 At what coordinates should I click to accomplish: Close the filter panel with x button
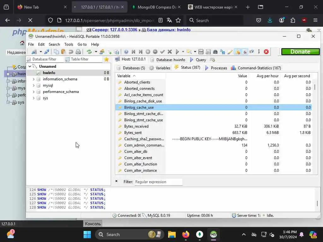116,181
